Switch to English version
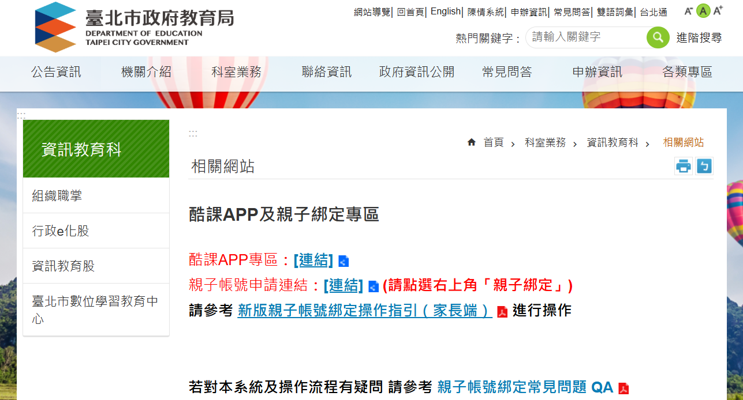The height and width of the screenshot is (400, 743). 446,12
